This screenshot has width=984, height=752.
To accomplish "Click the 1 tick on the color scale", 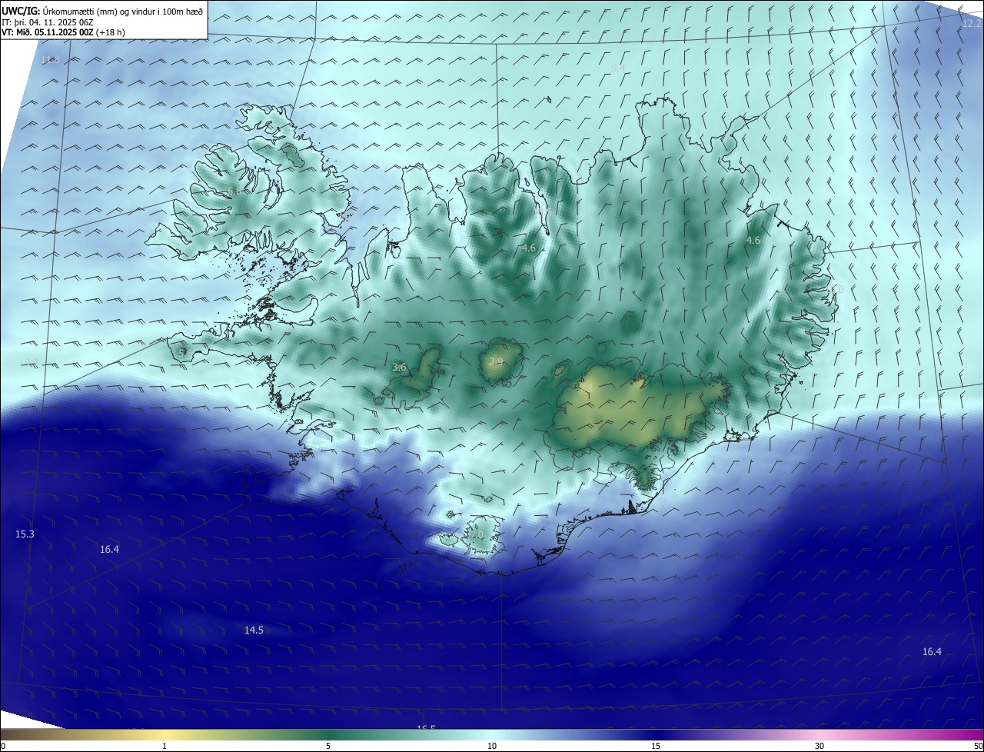I will click(165, 746).
